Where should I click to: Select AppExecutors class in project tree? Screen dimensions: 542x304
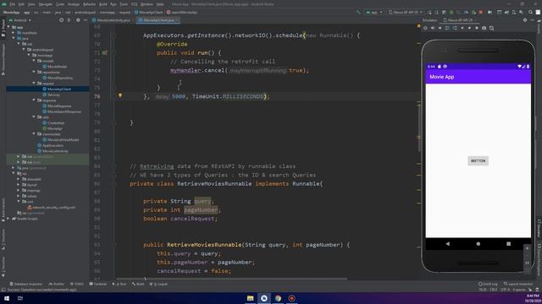point(53,145)
